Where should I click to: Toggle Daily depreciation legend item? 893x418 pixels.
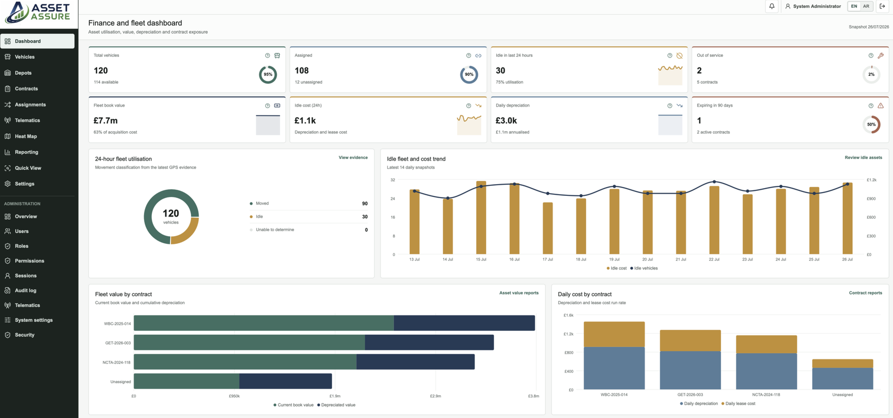click(699, 403)
